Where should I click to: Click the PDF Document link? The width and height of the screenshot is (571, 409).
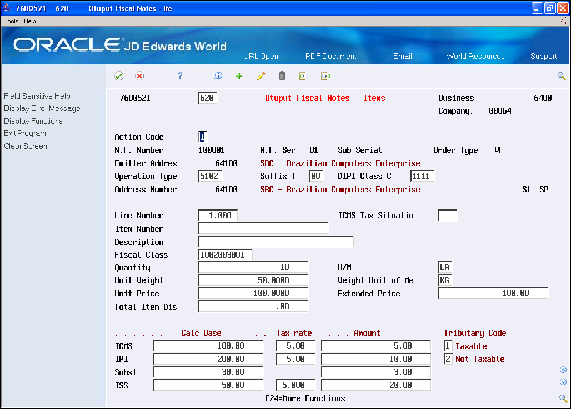click(330, 57)
